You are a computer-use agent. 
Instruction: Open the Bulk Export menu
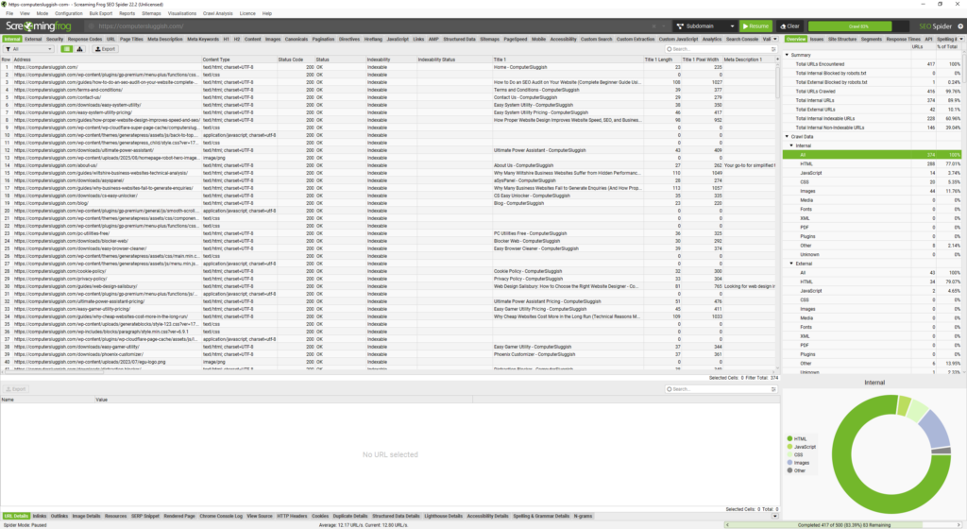100,13
